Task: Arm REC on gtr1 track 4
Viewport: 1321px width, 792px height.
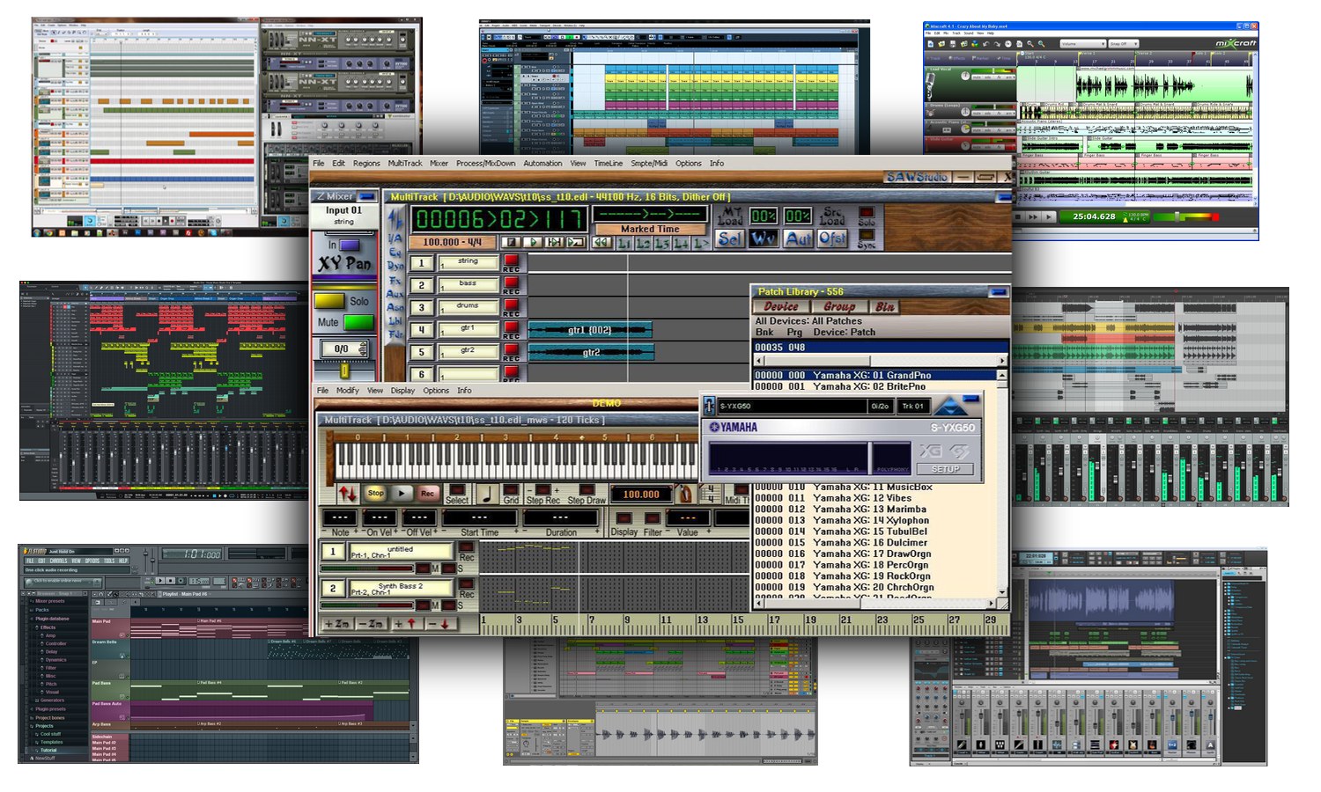Action: (x=512, y=327)
